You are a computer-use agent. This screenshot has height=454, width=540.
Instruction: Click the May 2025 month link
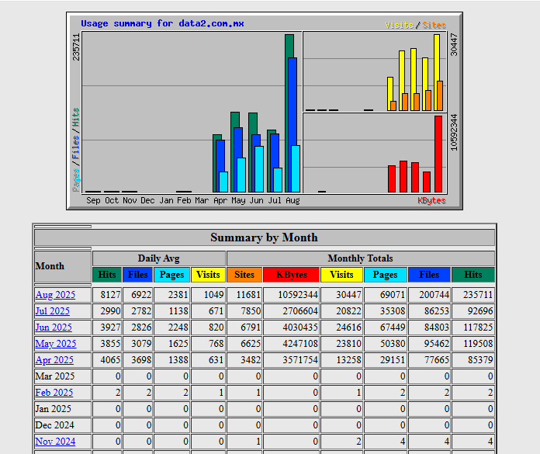click(55, 344)
